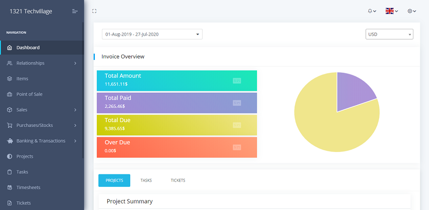The height and width of the screenshot is (210, 429).
Task: Open the USD currency dropdown
Action: (389, 34)
